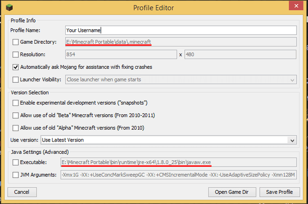The width and height of the screenshot is (308, 204).
Task: Click the Save Profile button
Action: [280, 192]
